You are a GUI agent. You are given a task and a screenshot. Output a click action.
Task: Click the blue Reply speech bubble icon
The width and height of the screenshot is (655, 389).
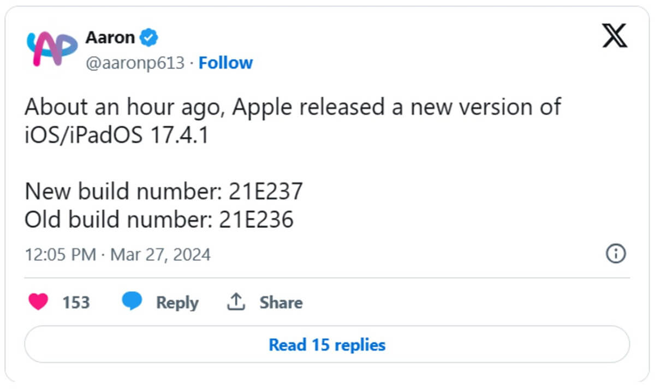point(131,302)
